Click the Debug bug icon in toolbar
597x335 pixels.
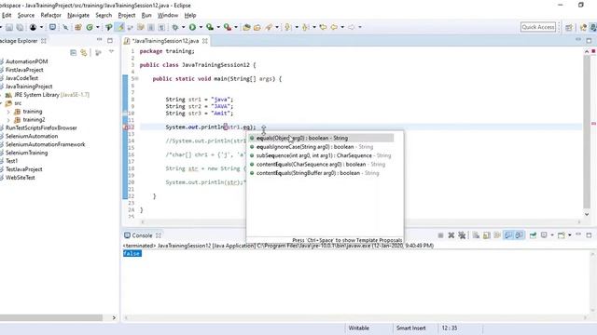pos(175,27)
